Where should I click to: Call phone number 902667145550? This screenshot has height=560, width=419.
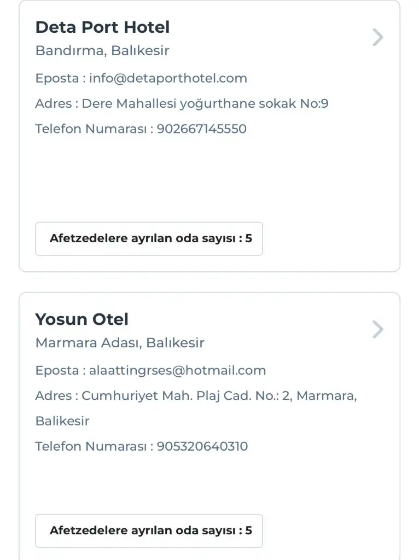point(201,129)
